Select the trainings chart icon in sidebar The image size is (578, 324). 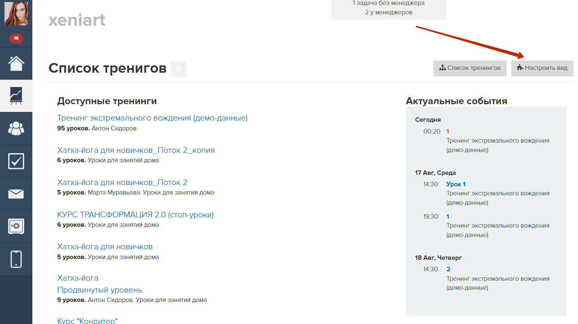[16, 96]
